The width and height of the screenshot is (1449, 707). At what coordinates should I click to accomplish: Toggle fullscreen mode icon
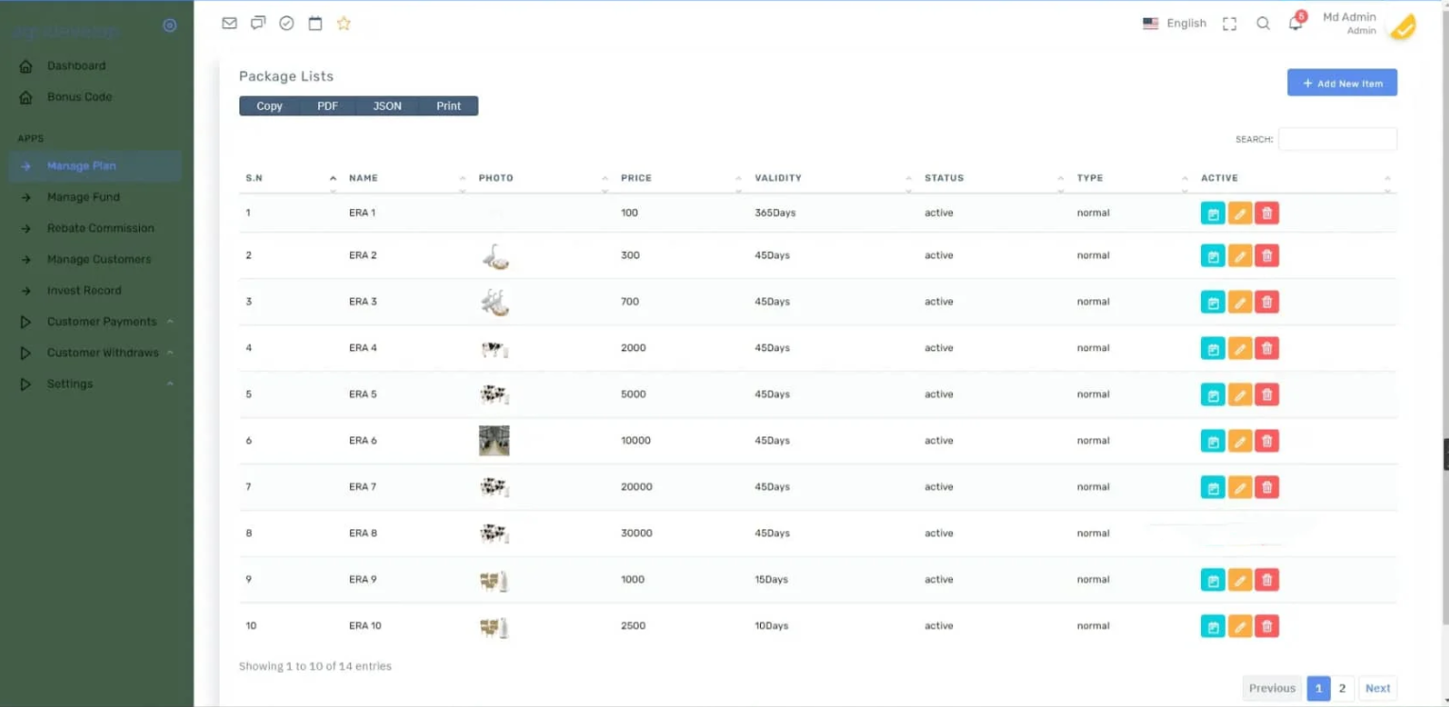[1229, 24]
